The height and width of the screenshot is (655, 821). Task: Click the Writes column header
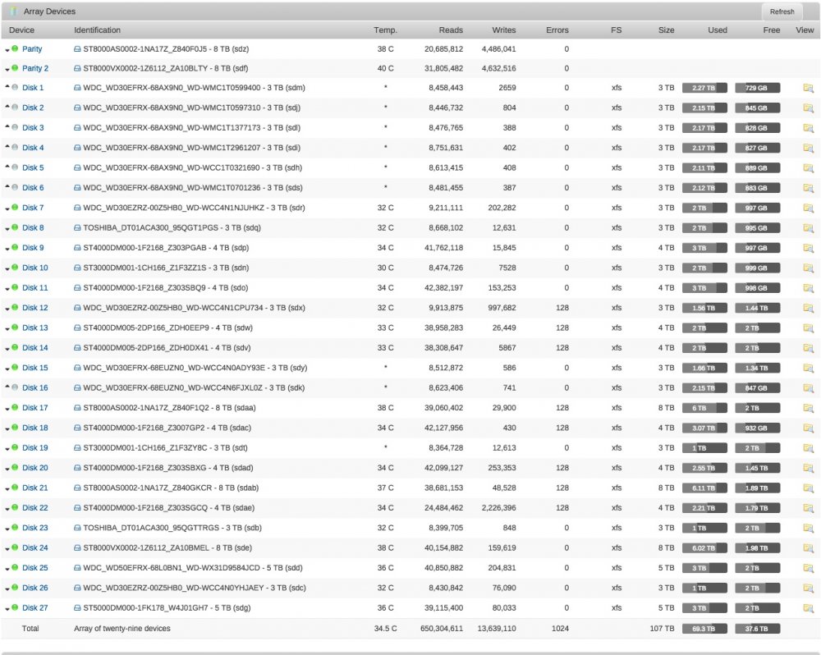[x=504, y=30]
